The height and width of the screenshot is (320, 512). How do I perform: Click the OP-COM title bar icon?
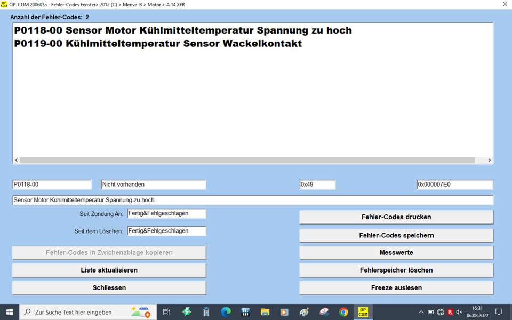pos(4,5)
